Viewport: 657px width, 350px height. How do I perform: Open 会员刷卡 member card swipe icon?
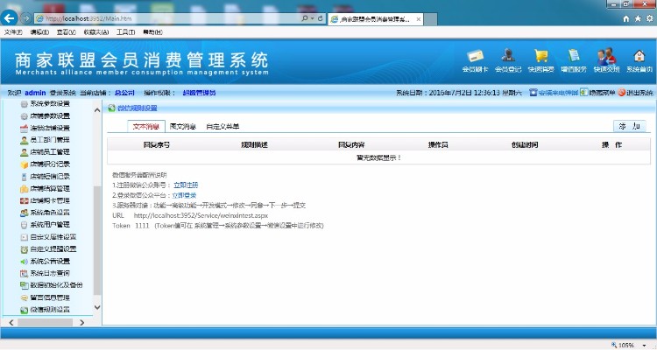click(475, 61)
